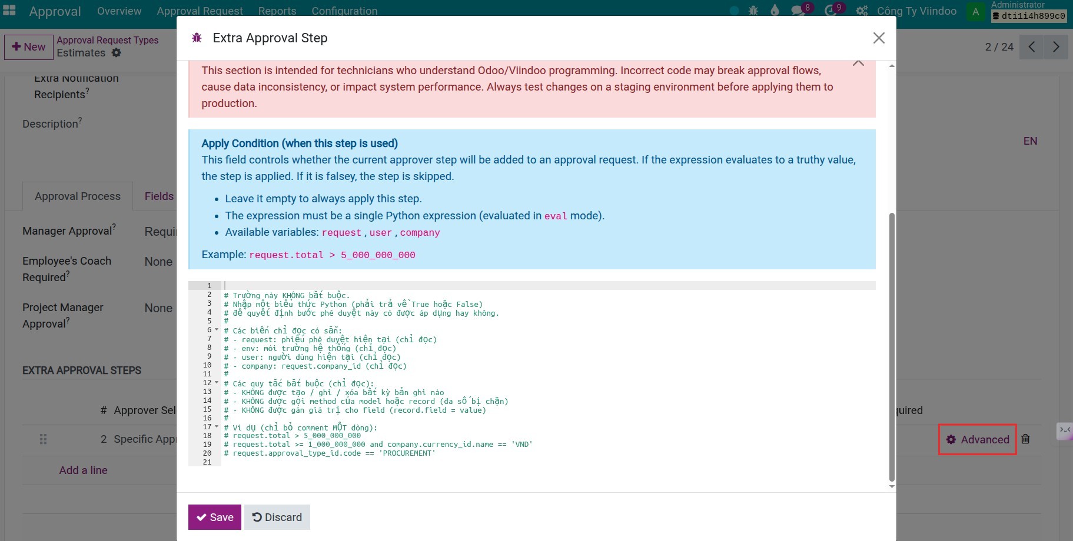Click the dialog vertical scrollbar
Screen dimensions: 1073x541
pyautogui.click(x=891, y=347)
